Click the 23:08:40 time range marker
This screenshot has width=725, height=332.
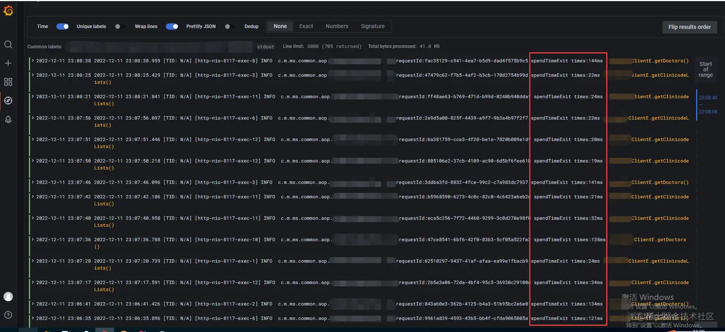click(708, 98)
